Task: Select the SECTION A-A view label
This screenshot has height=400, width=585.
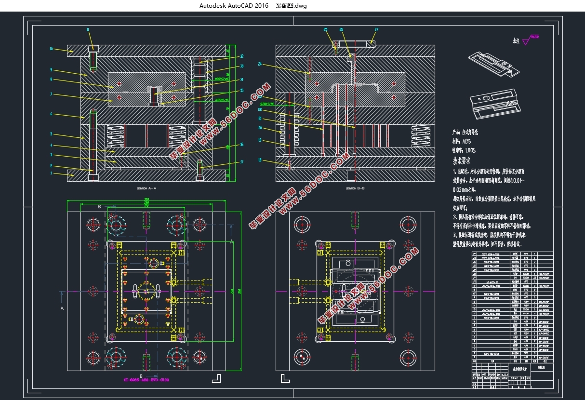Action: pyautogui.click(x=146, y=188)
